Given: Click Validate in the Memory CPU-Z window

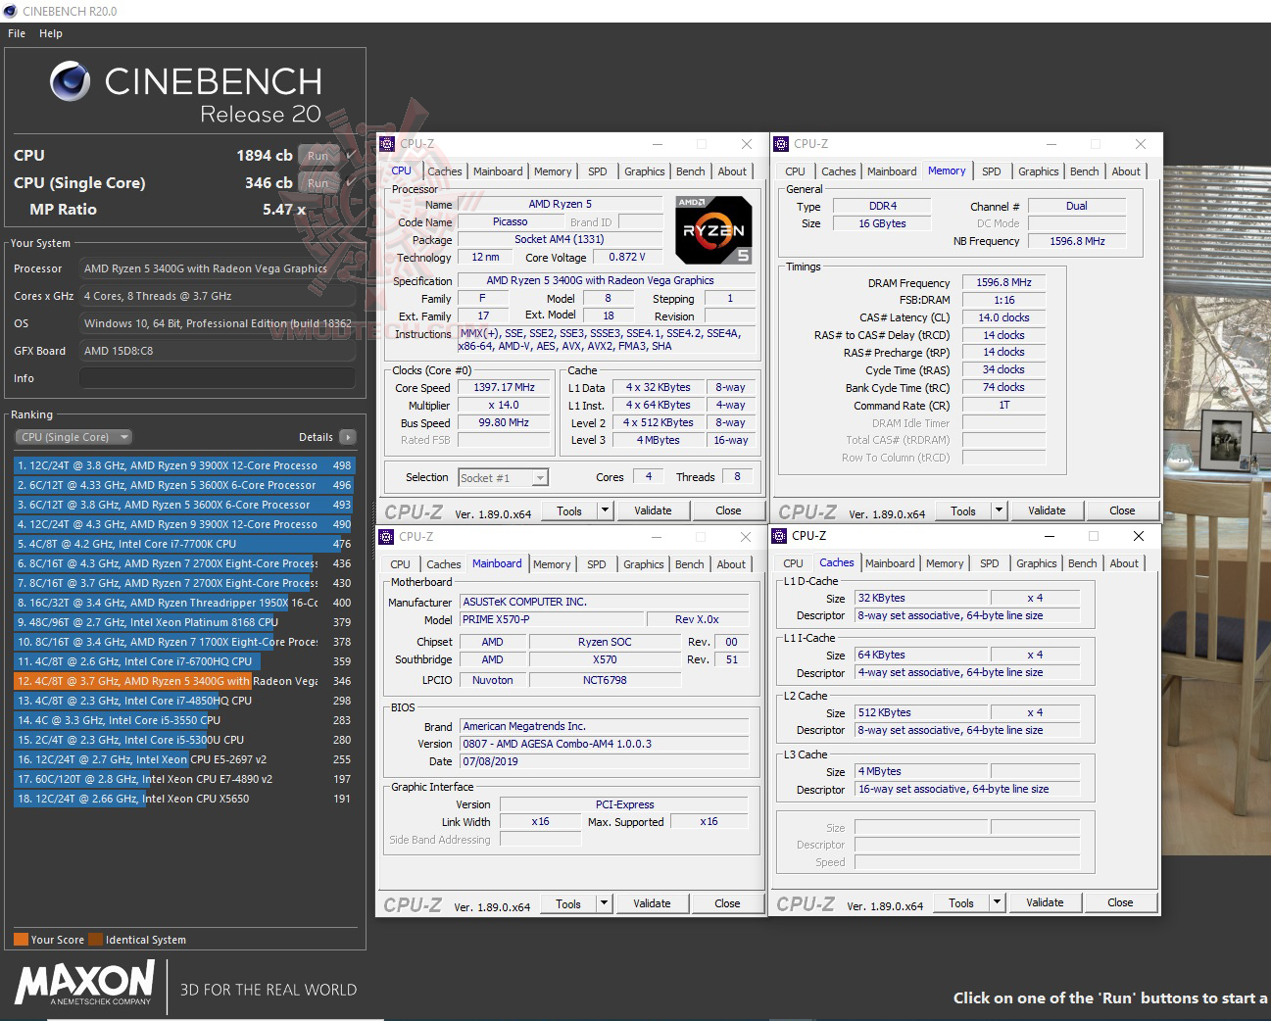Looking at the screenshot, I should pos(1047,510).
